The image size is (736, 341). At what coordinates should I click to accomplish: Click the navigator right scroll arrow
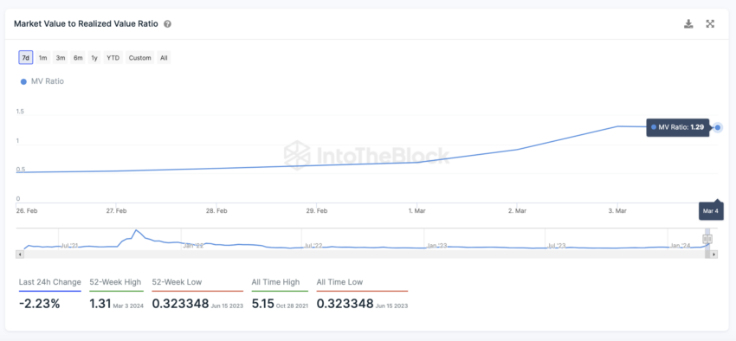click(714, 254)
